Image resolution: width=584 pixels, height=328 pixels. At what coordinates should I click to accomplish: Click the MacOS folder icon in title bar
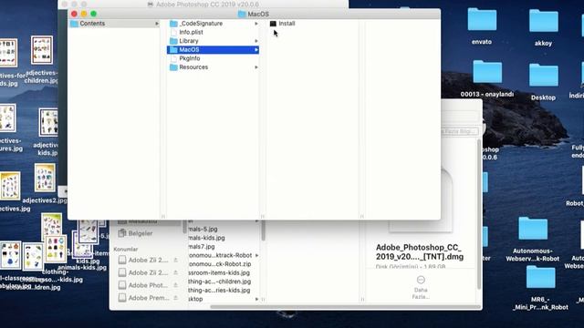(x=242, y=15)
